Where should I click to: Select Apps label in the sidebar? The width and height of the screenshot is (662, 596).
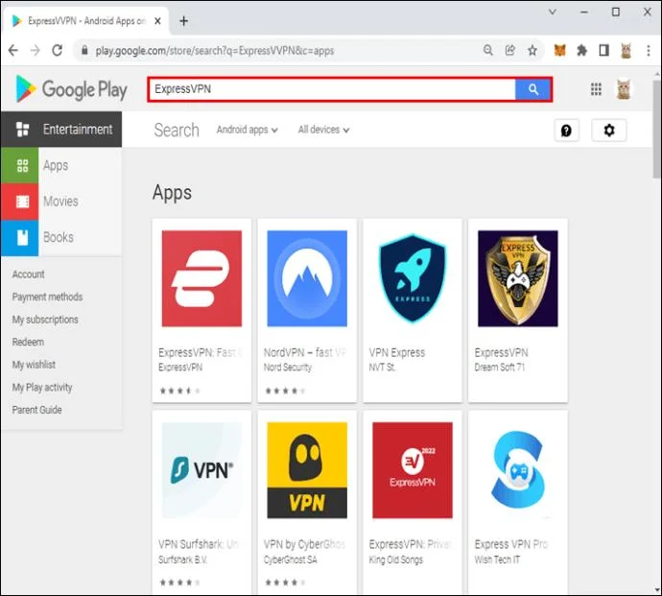tap(56, 166)
